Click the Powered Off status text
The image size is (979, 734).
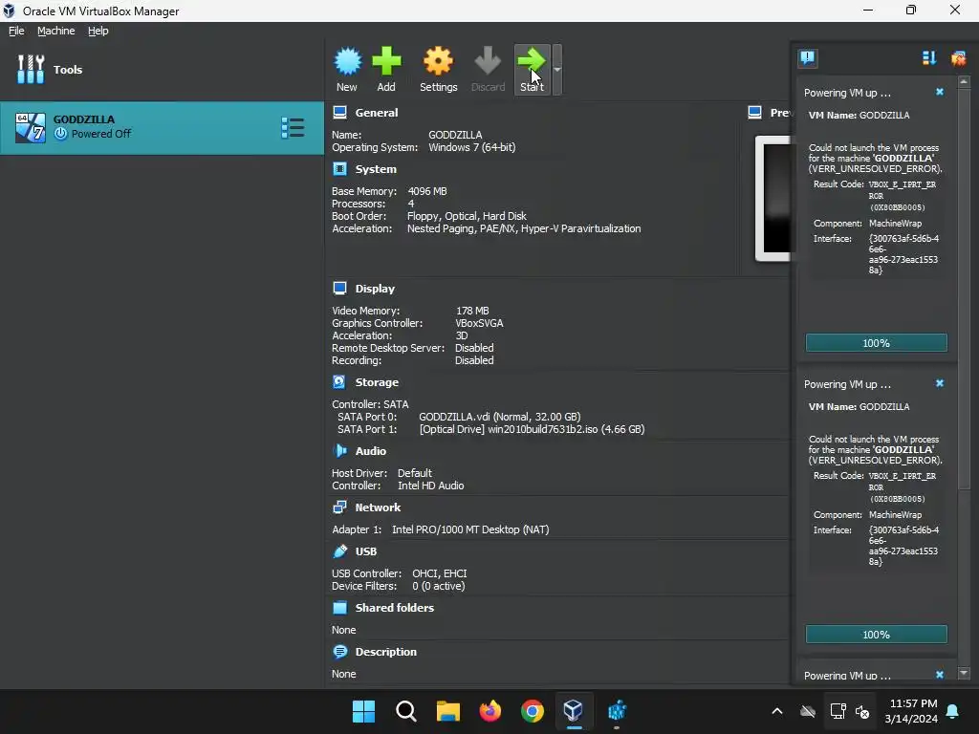[101, 134]
